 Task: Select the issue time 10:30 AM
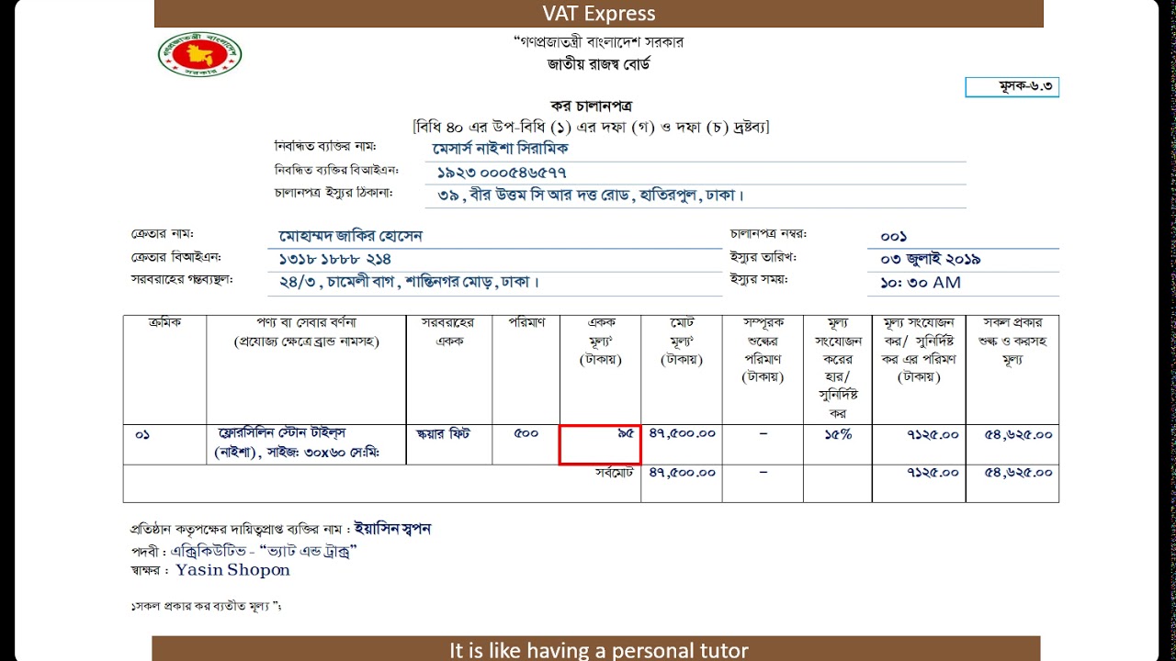pyautogui.click(x=921, y=283)
